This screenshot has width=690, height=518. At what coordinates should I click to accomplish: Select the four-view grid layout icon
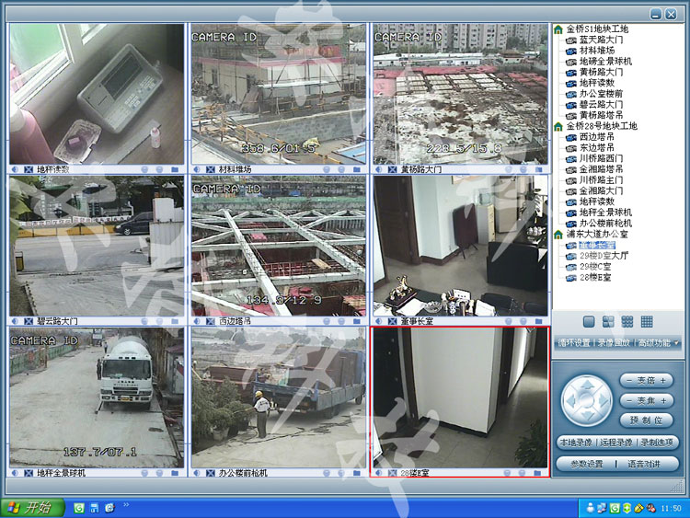pos(608,321)
